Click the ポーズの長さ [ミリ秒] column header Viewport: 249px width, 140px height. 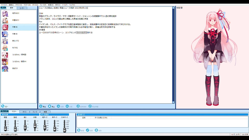(x=101, y=118)
